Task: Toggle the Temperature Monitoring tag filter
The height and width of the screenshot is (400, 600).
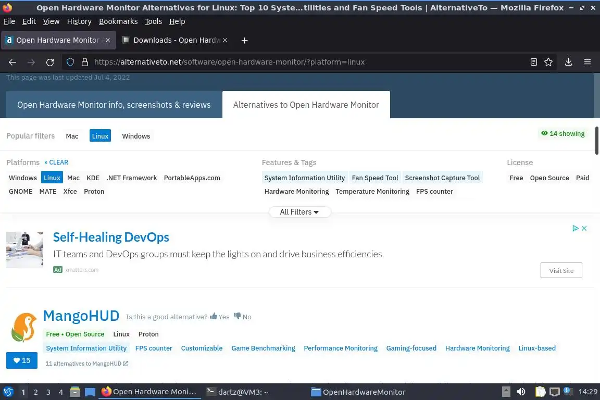Action: point(372,191)
